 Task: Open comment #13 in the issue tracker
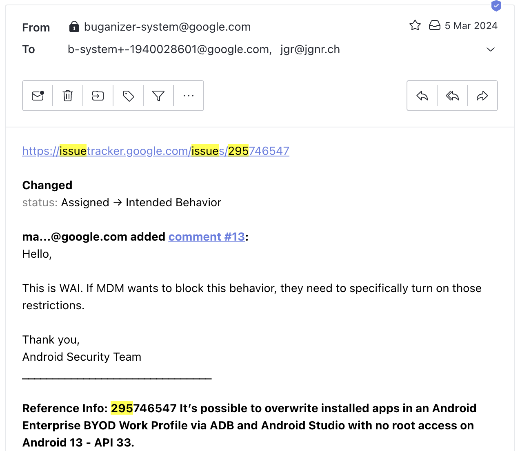[207, 237]
